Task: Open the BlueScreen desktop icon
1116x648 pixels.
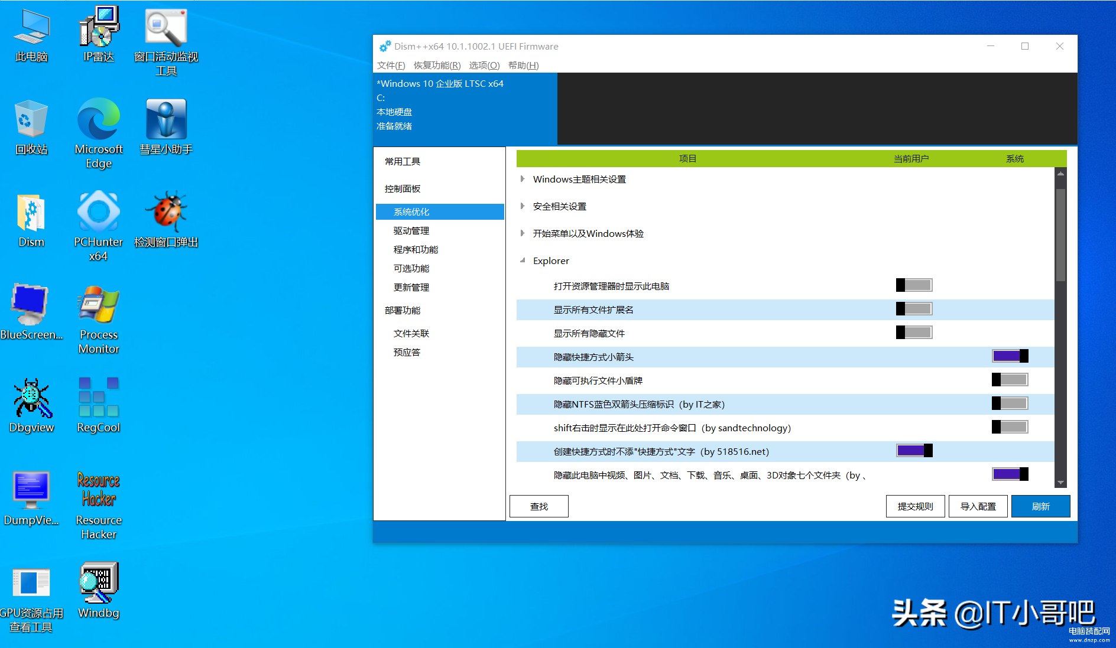Action: 31,312
